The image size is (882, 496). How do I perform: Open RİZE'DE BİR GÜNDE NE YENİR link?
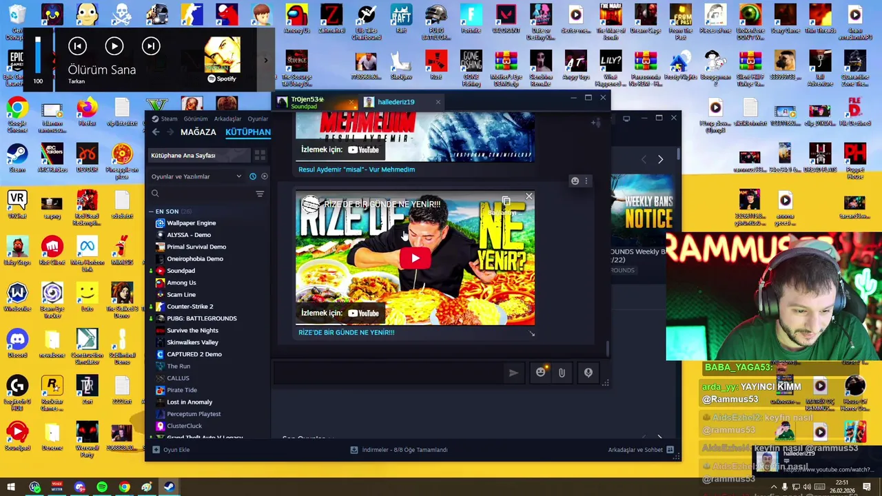(346, 332)
